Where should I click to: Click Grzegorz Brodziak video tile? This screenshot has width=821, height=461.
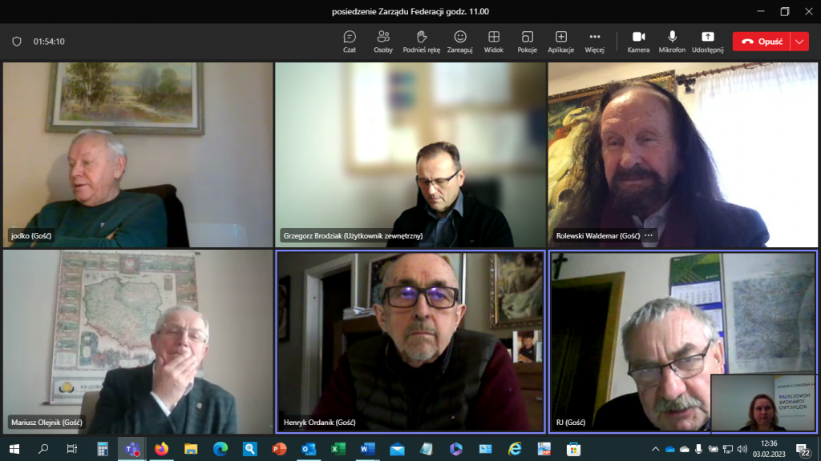410,154
